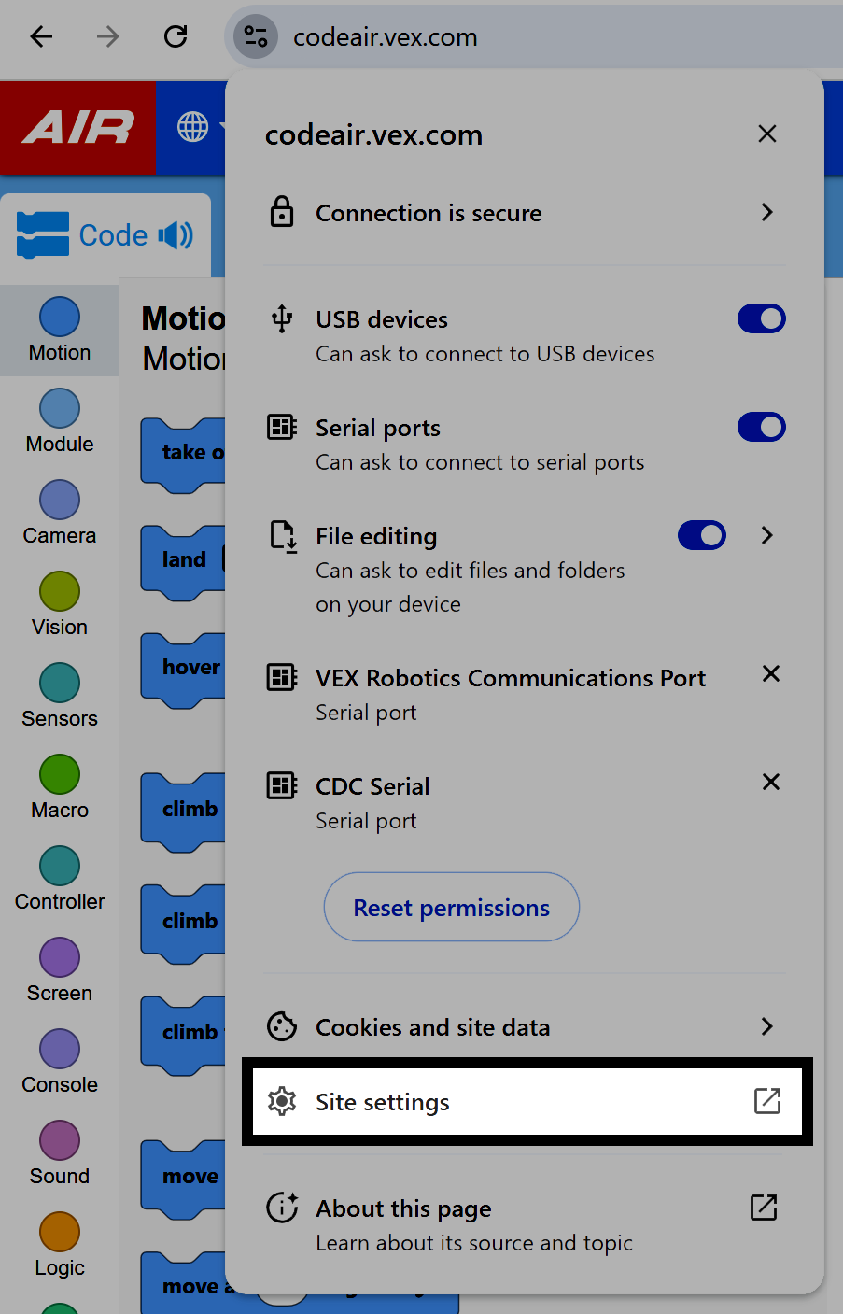The width and height of the screenshot is (843, 1314).
Task: Open Cookies and site data
Action: click(x=526, y=1027)
